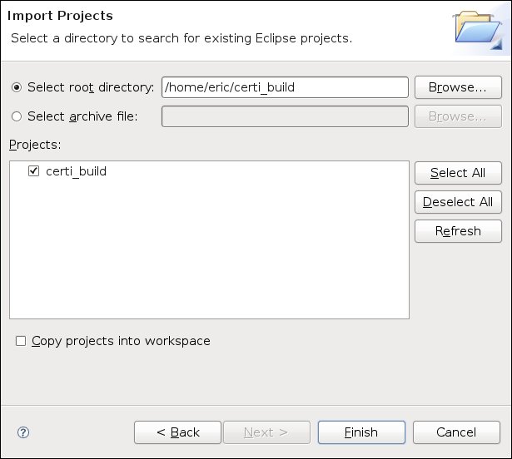This screenshot has width=512, height=459.
Task: Go back with the Back button
Action: tap(178, 432)
